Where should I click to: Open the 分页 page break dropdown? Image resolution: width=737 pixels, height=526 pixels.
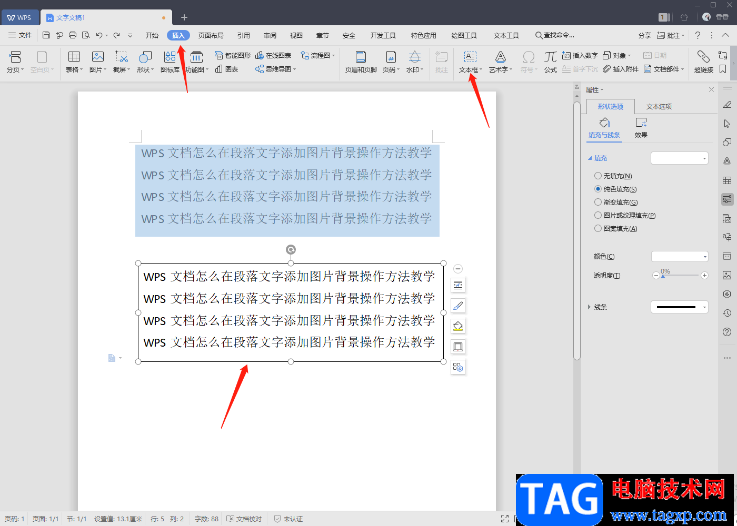click(x=15, y=62)
